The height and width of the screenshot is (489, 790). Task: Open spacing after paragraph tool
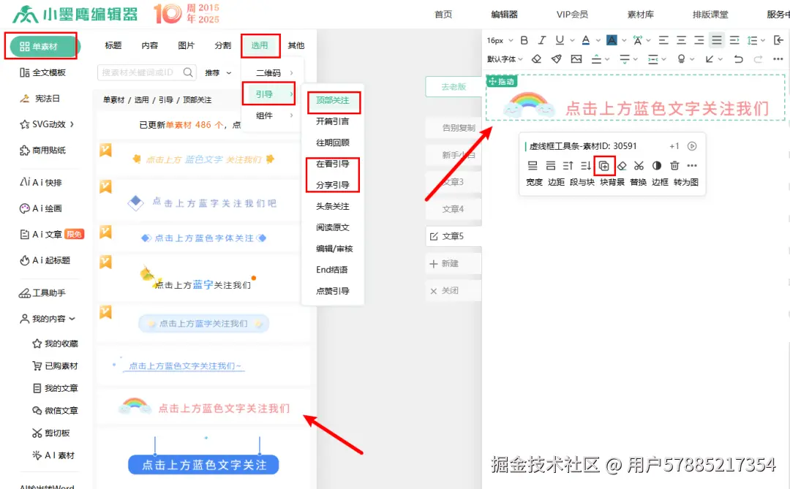click(x=625, y=59)
